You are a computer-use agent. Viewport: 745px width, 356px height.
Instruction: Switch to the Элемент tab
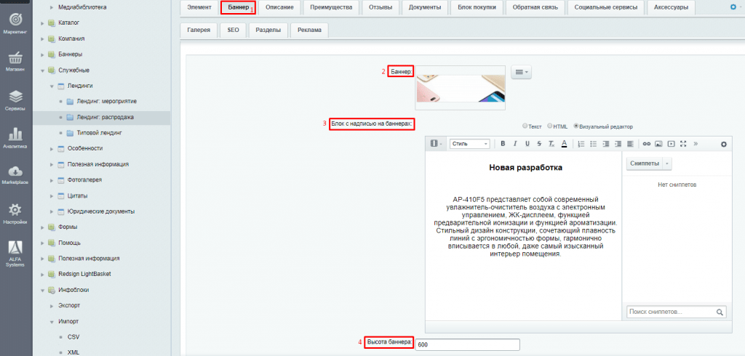[x=199, y=7]
